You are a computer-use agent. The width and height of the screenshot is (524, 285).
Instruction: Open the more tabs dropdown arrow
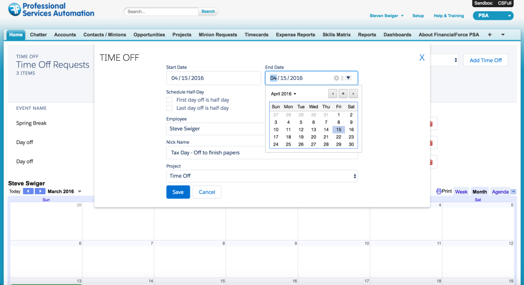503,35
